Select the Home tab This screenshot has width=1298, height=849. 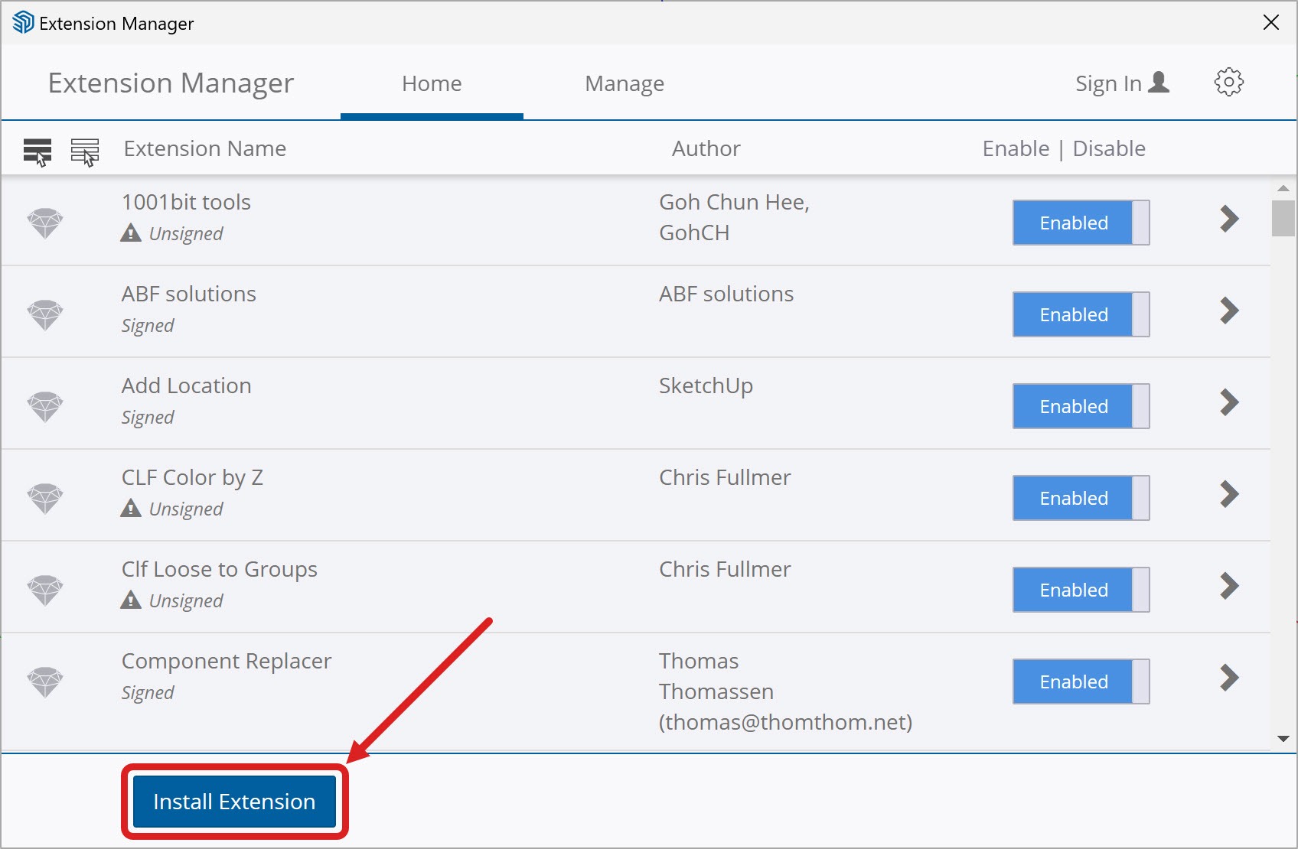click(432, 83)
